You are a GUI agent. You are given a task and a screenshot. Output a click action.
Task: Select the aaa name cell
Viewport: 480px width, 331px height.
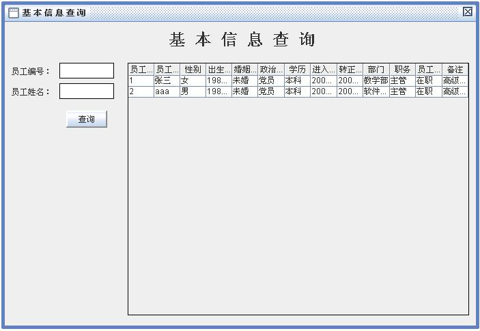167,91
